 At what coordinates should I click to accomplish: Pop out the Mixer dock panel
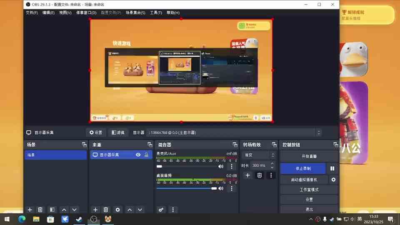pyautogui.click(x=235, y=145)
